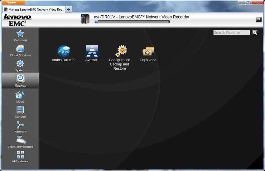Open the Storage category
Screen dimensions: 265x171
[x=20, y=112]
